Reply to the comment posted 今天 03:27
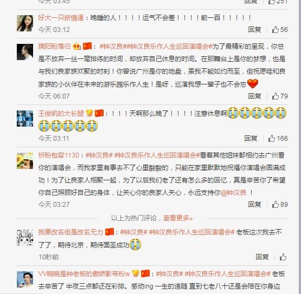The height and width of the screenshot is (294, 301). click(254, 204)
